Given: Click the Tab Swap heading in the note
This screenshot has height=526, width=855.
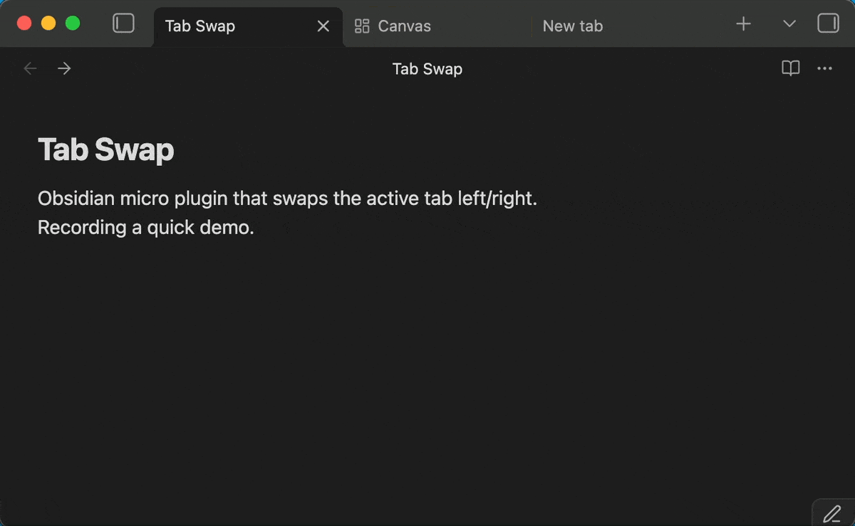Looking at the screenshot, I should point(106,150).
